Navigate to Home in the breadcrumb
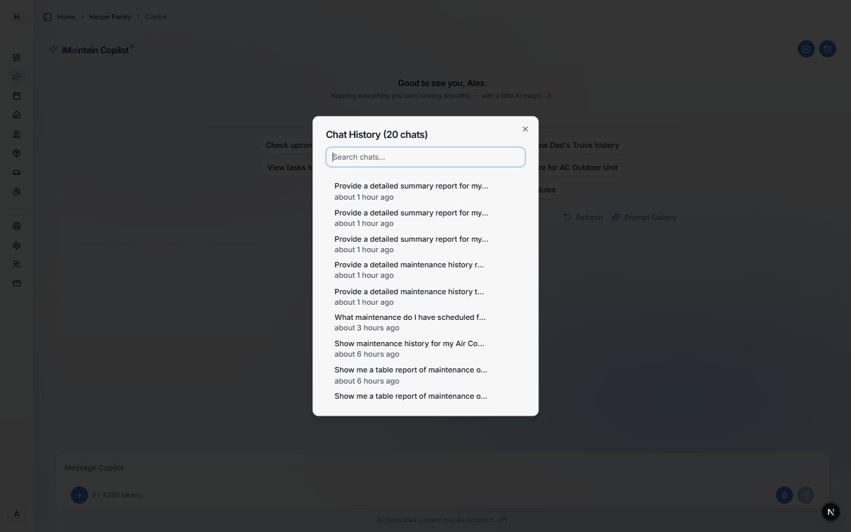851x532 pixels. (66, 16)
